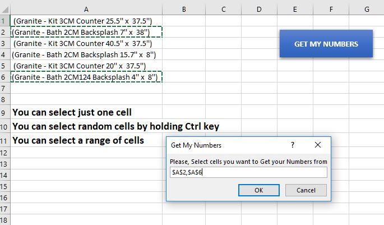The width and height of the screenshot is (384, 225).
Task: Click the GET MY NUMBERS button
Action: 326,44
